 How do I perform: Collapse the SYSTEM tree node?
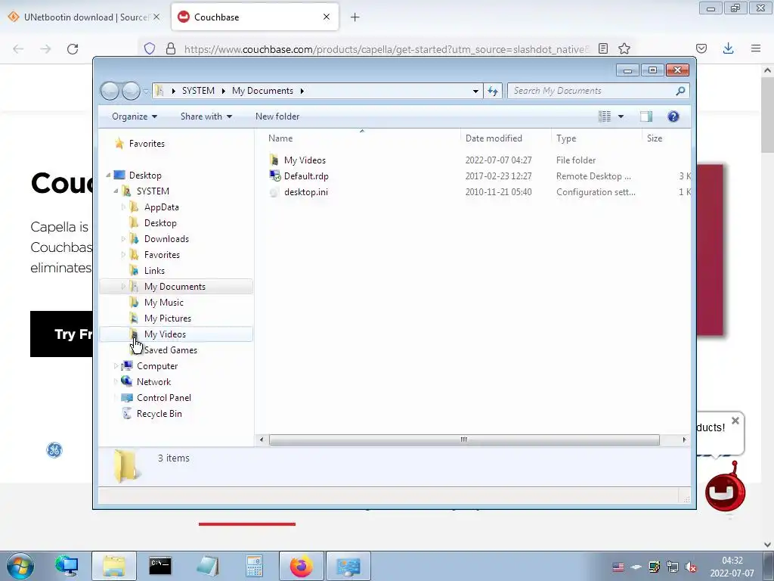(116, 191)
